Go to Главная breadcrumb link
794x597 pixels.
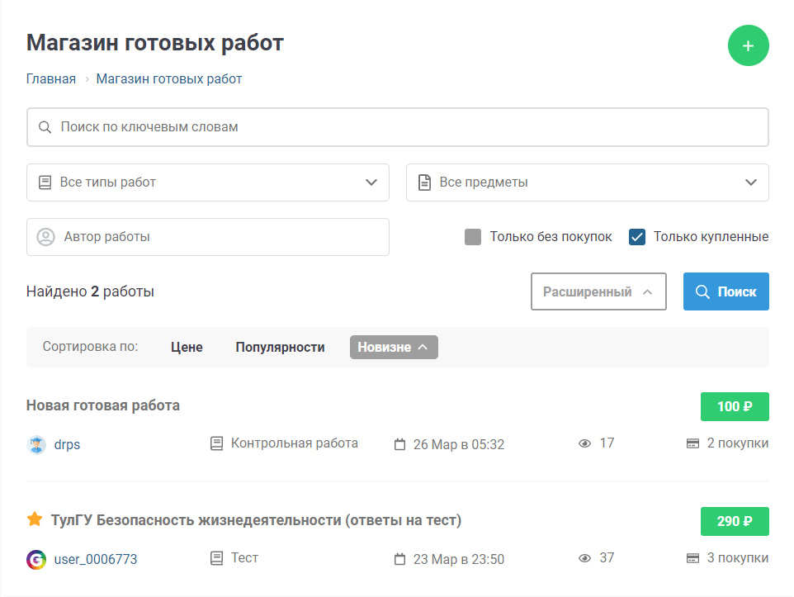click(51, 79)
